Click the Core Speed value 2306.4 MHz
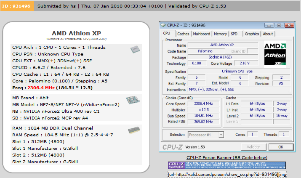 pos(203,104)
